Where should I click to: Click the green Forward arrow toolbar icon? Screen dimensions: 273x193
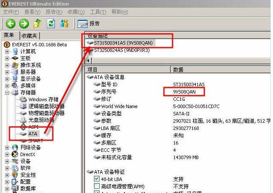[x=24, y=24]
